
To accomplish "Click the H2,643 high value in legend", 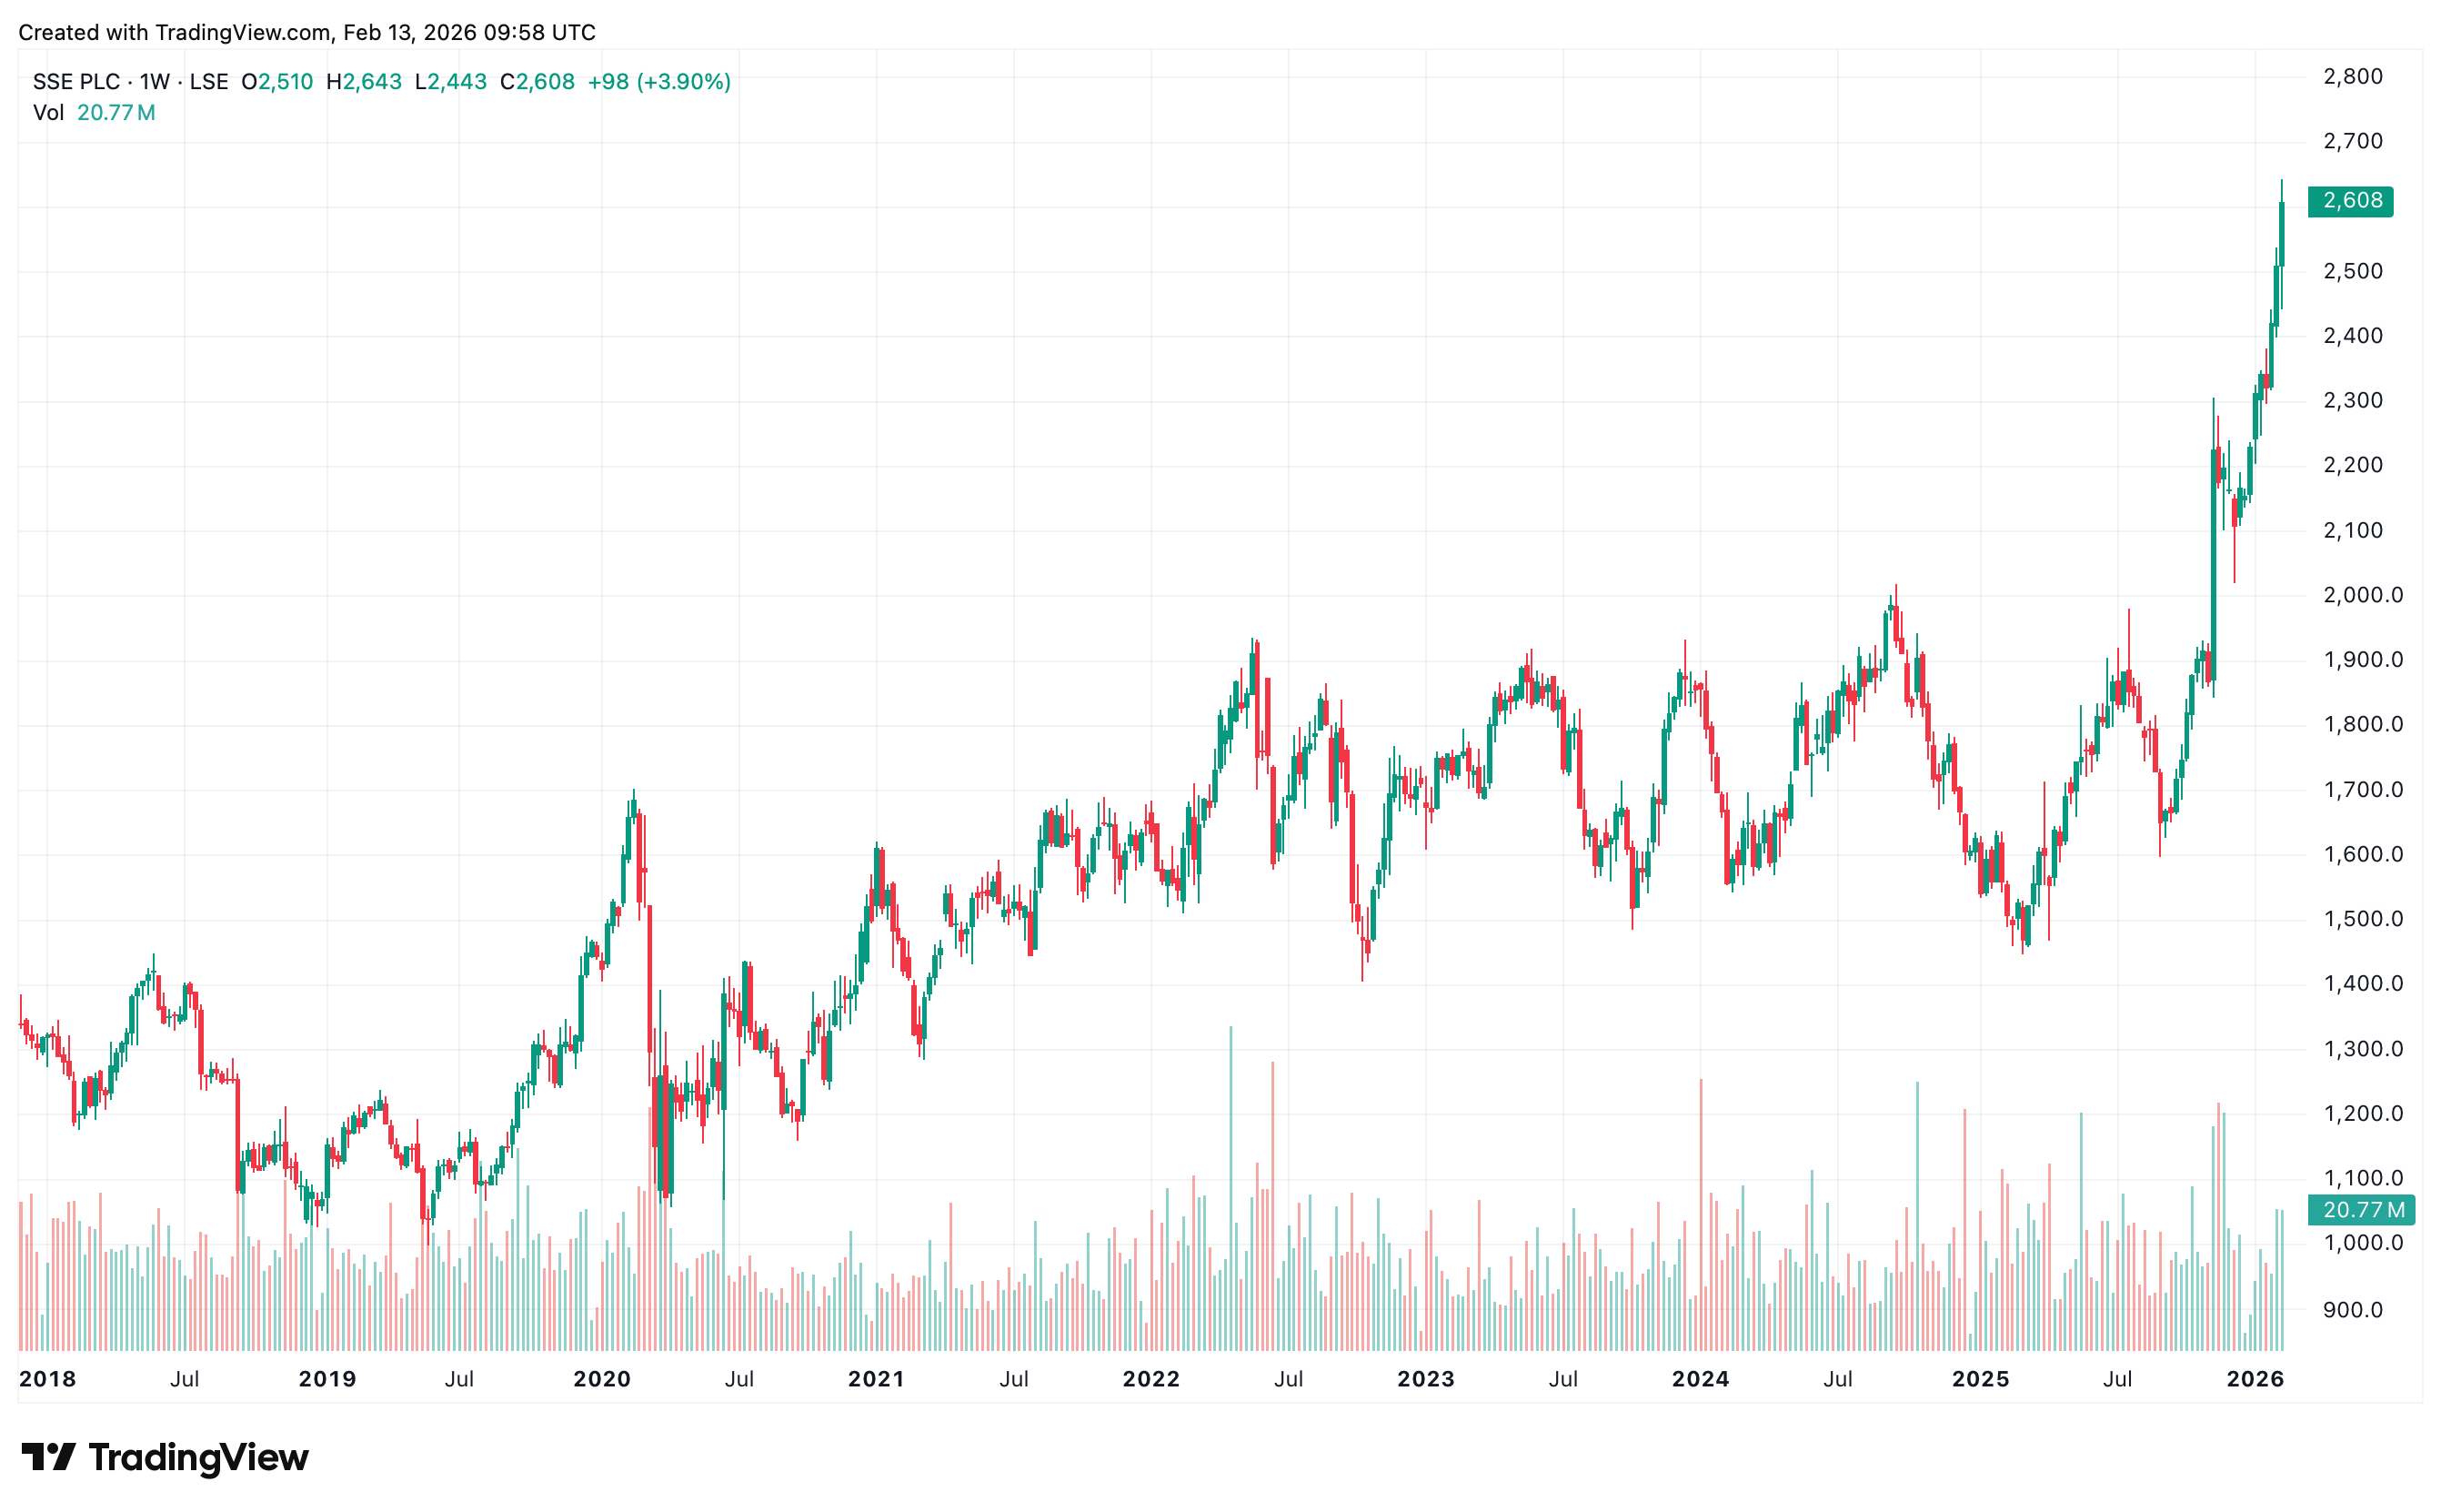I will [364, 82].
